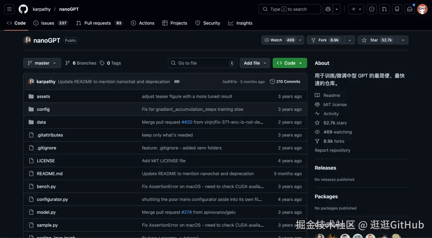Image resolution: width=432 pixels, height=238 pixels.
Task: Open the config folder
Action: tap(43, 109)
